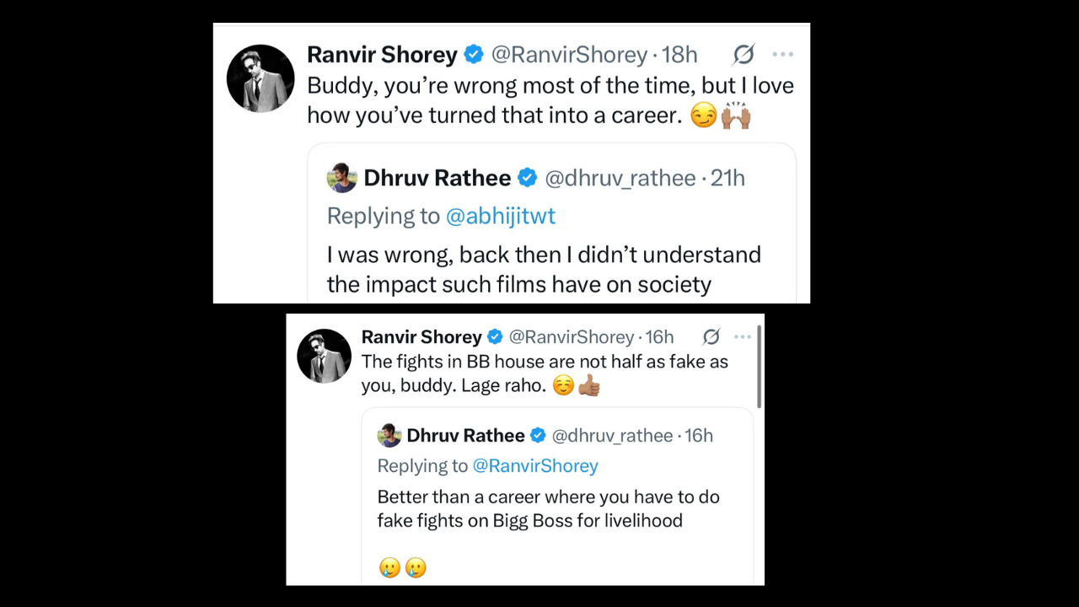
Task: Click Ranvir Shorey's avatar on the bottom tweet
Action: (324, 355)
